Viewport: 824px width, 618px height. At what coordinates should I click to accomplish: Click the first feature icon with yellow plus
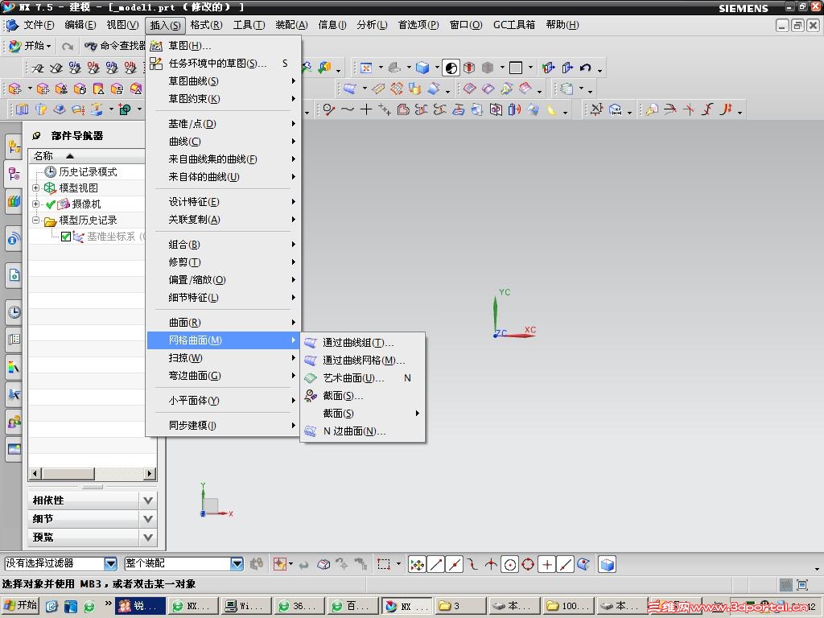tap(14, 89)
